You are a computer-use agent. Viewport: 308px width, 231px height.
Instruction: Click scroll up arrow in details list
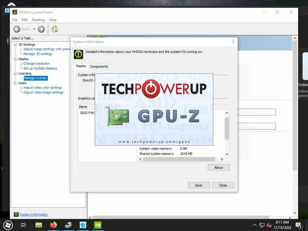(x=227, y=113)
